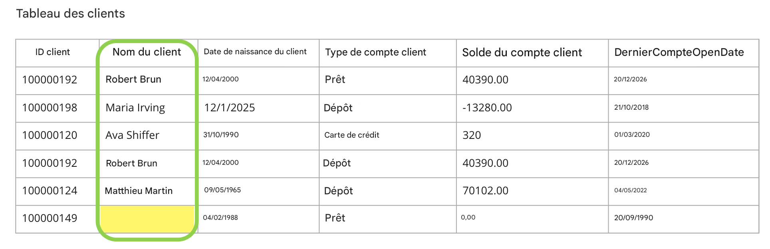Click the birth date cell 12/1/2025
This screenshot has width=770, height=249.
(x=229, y=108)
